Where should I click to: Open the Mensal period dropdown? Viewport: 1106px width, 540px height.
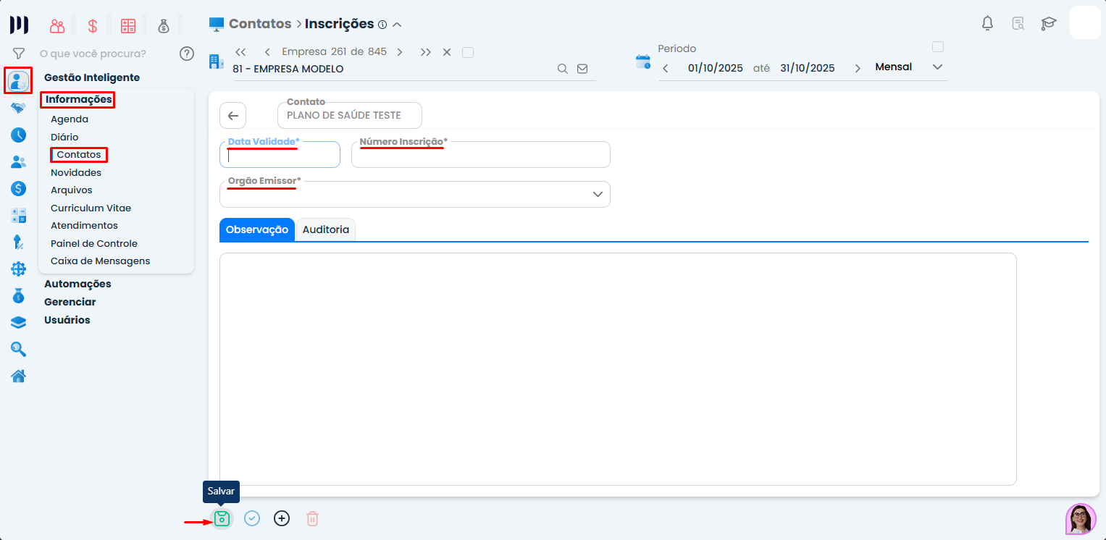click(937, 67)
